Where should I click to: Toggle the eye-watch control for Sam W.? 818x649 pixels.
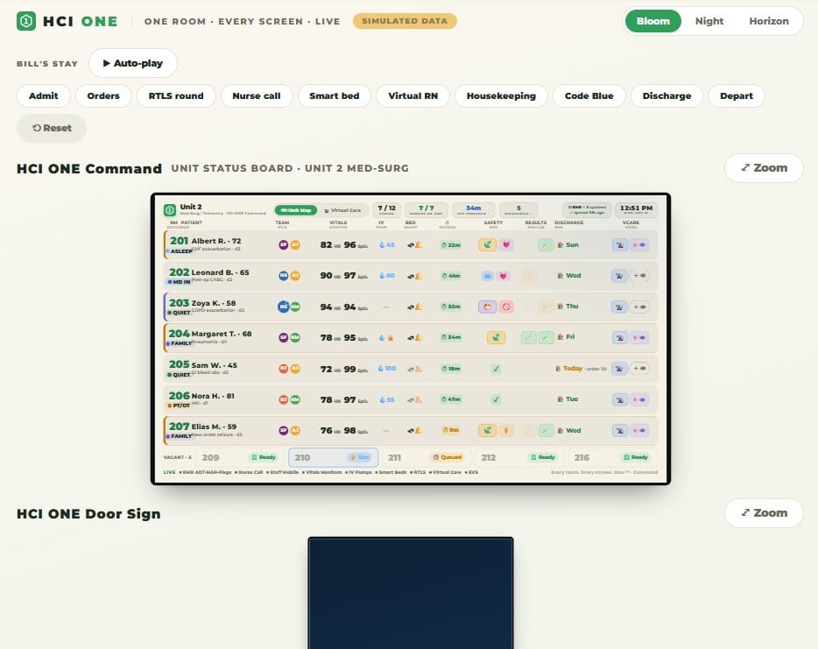pyautogui.click(x=639, y=369)
